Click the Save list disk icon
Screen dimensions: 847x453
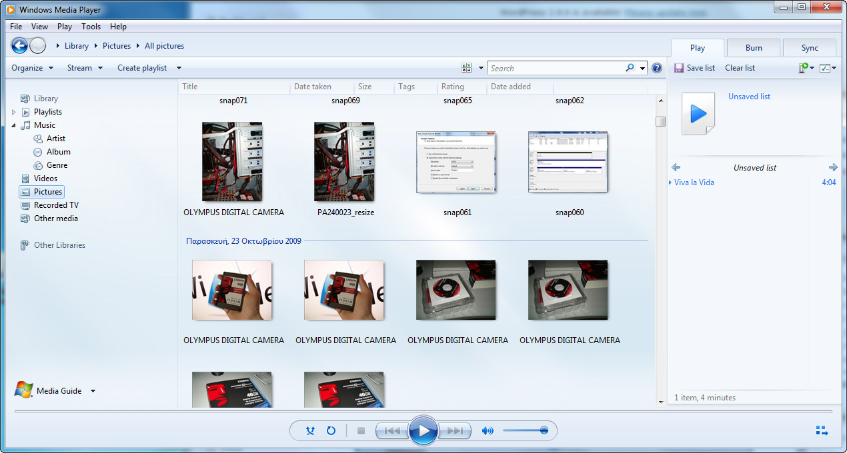(679, 68)
